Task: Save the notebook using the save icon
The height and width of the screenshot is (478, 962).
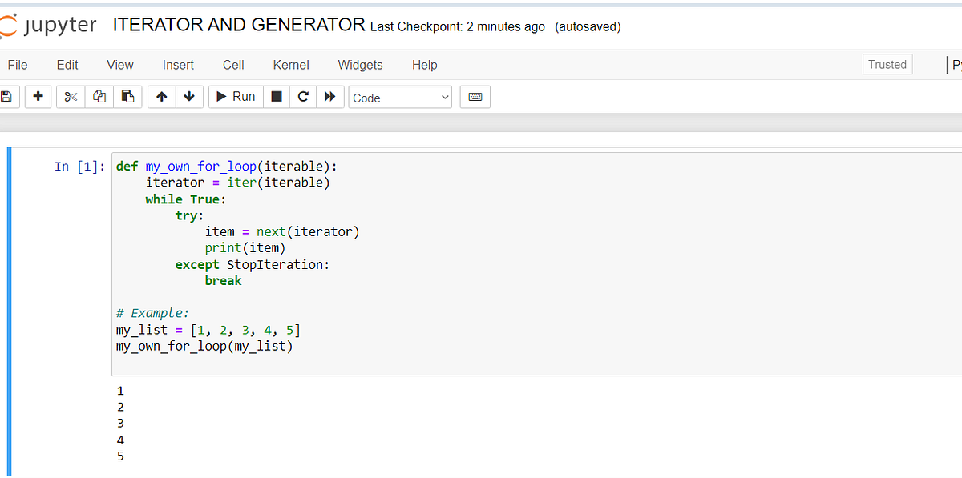Action: (x=7, y=96)
